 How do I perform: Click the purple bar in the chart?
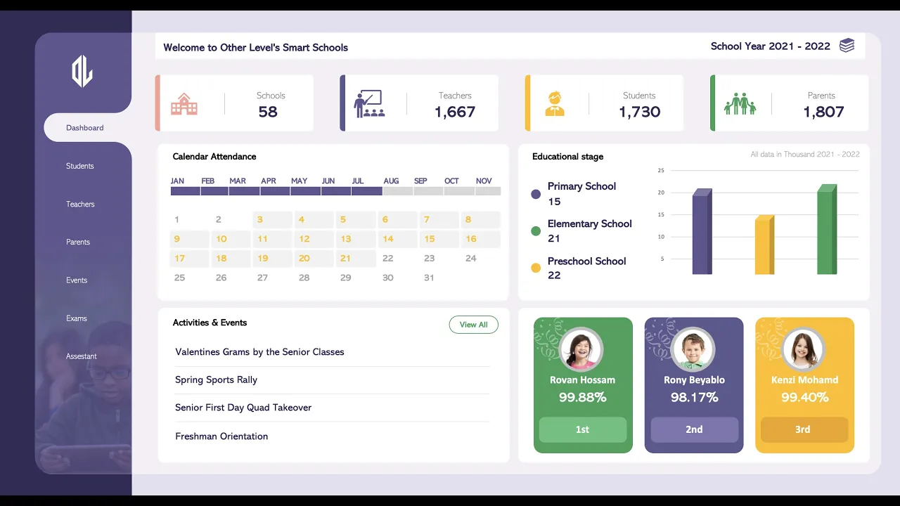(702, 231)
